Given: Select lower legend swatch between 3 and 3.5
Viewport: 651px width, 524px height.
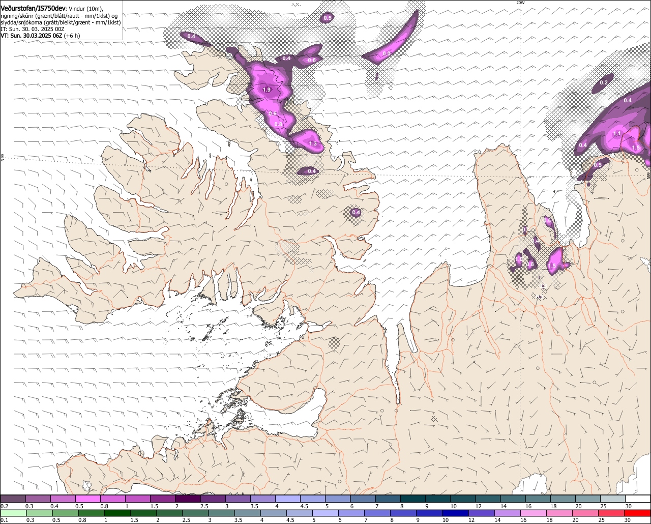Looking at the screenshot, I should point(222,513).
